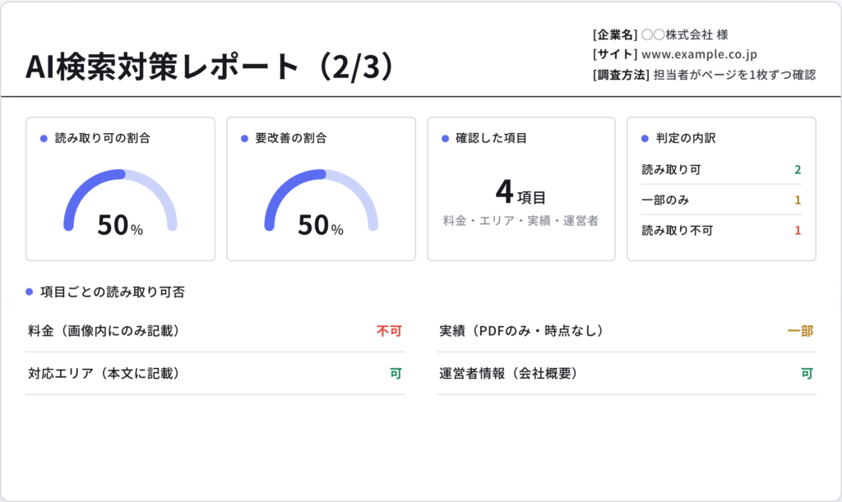Click the 読み取り不可 breakdown row
This screenshot has height=502, width=842.
(x=722, y=231)
